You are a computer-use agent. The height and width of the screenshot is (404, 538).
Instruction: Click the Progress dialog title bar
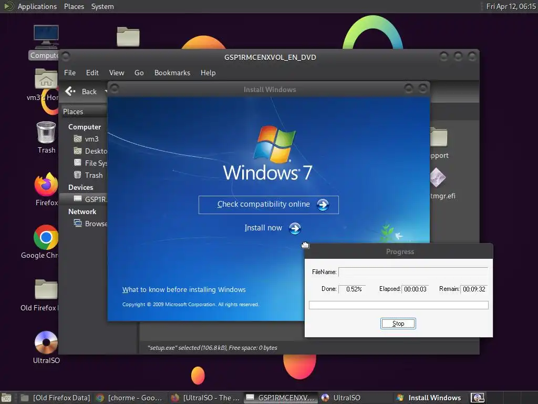pos(399,251)
